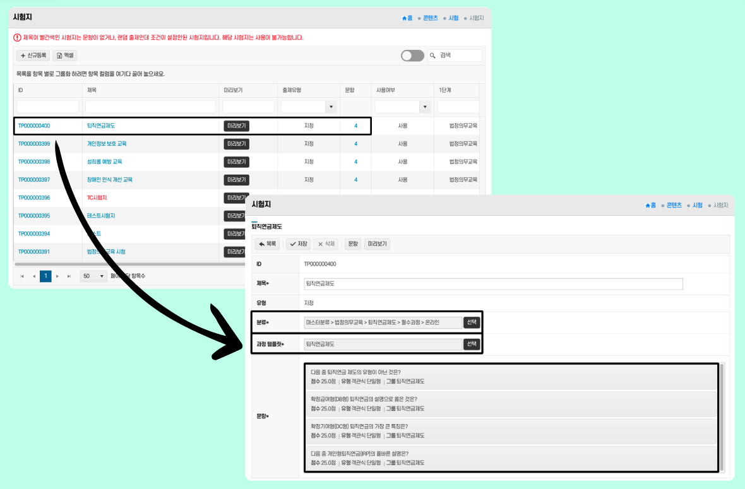
Task: Click the questions list vertical scrollbar
Action: pyautogui.click(x=722, y=416)
